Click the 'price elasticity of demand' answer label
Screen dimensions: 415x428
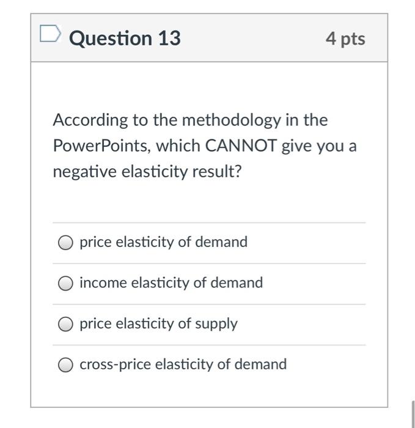pyautogui.click(x=163, y=242)
